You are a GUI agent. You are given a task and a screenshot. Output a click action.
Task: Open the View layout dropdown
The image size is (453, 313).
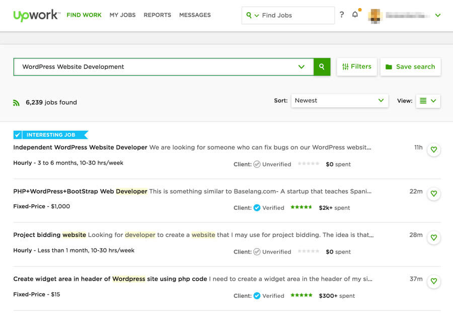(x=427, y=101)
